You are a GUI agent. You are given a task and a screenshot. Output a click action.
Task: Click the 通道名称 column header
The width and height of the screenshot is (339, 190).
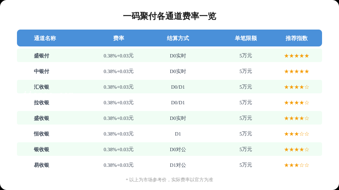[45, 38]
